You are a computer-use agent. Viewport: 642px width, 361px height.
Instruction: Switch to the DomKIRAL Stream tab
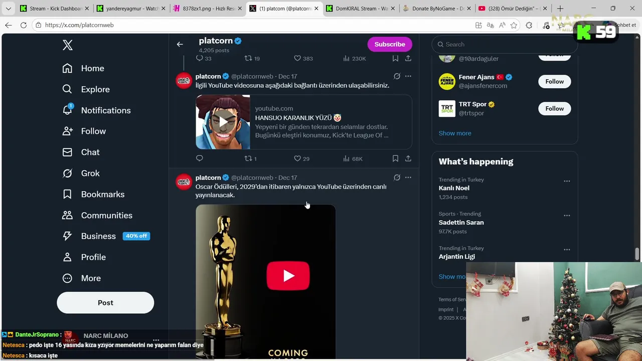click(x=360, y=9)
